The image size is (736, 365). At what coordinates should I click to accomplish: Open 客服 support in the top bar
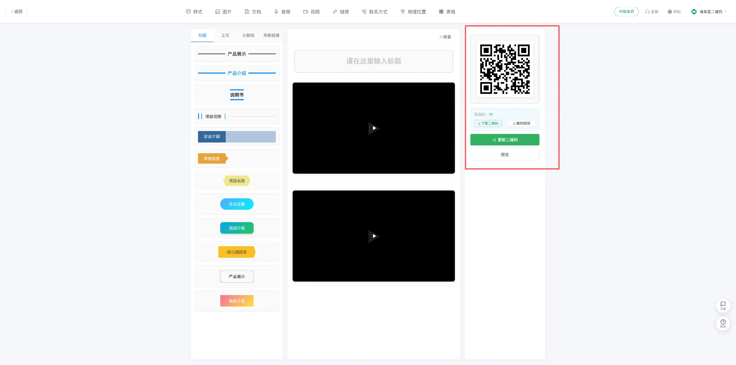(652, 12)
